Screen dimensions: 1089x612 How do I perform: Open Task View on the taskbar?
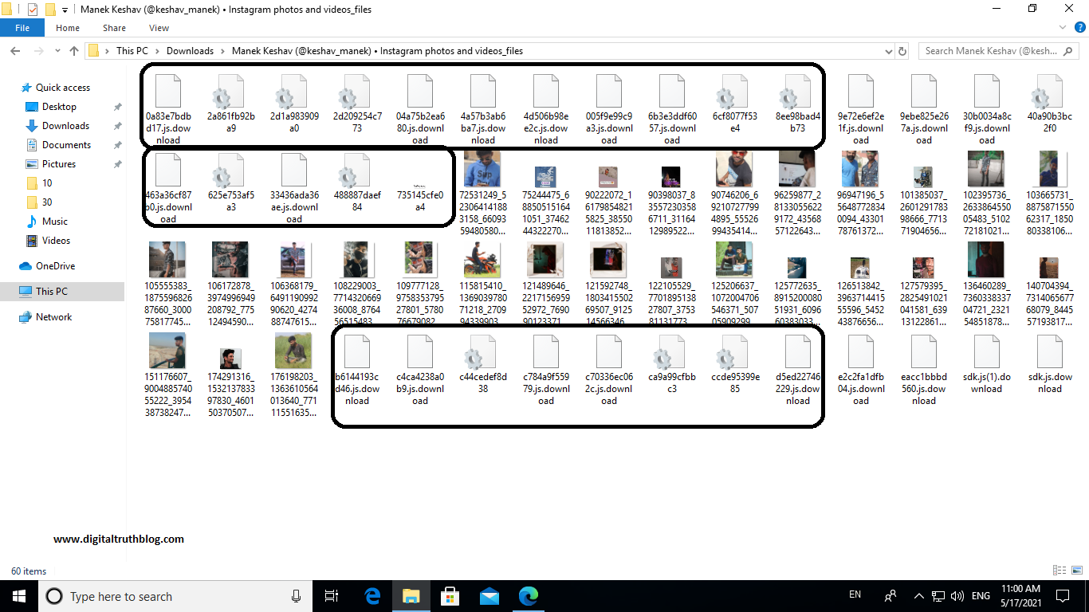(x=332, y=595)
